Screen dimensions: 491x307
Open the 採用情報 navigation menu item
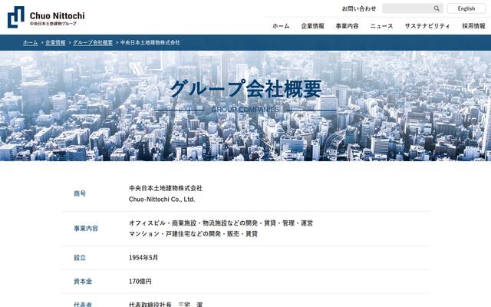point(473,26)
